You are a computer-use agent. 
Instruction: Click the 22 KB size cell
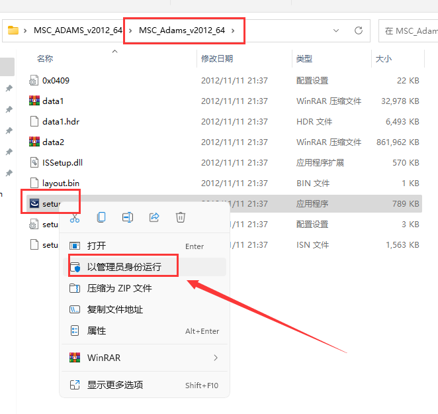click(408, 81)
